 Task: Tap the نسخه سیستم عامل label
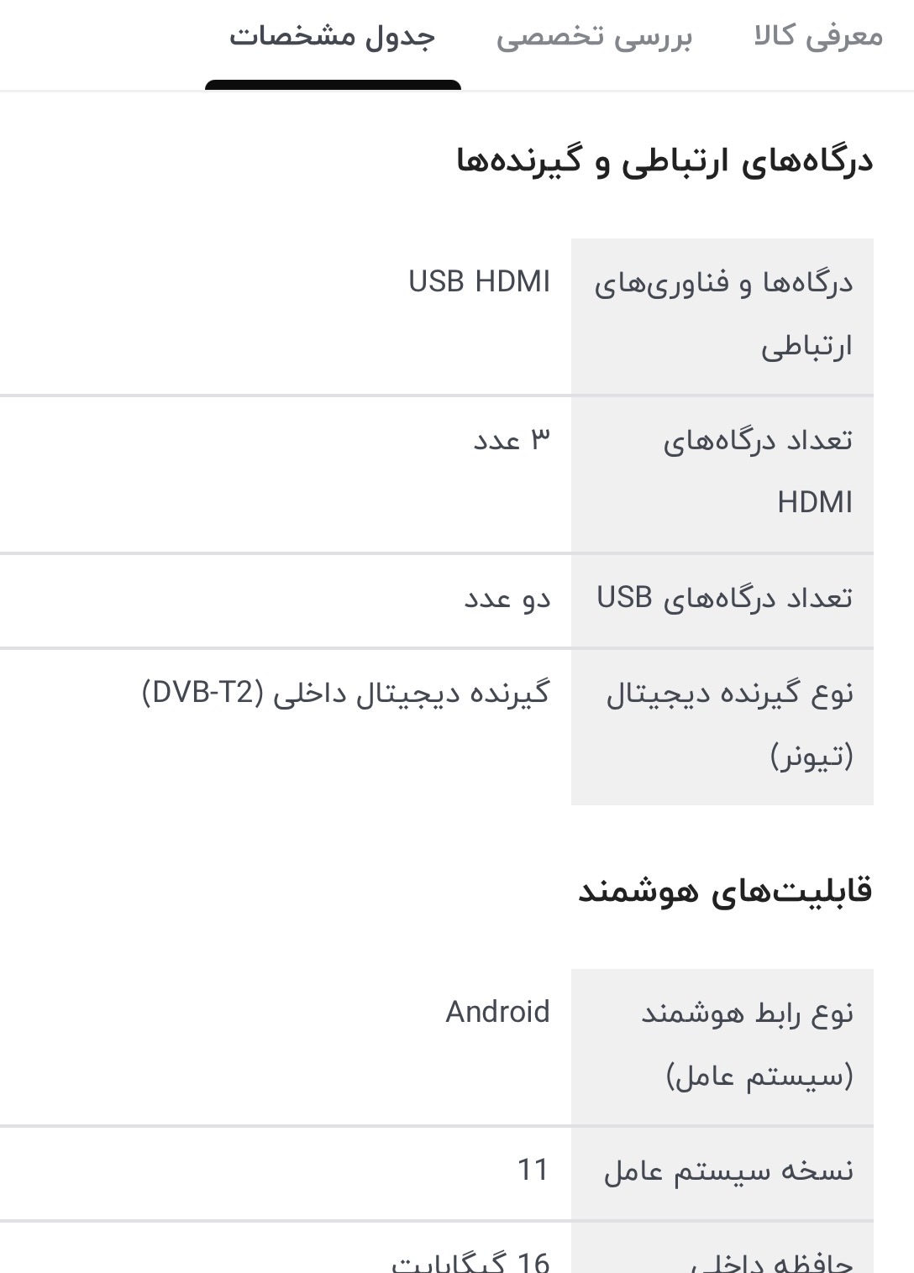point(728,1171)
